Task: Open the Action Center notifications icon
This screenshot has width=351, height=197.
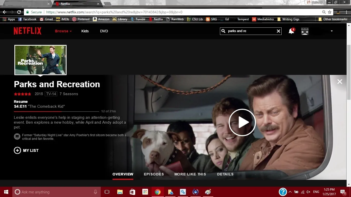Action: click(x=343, y=192)
